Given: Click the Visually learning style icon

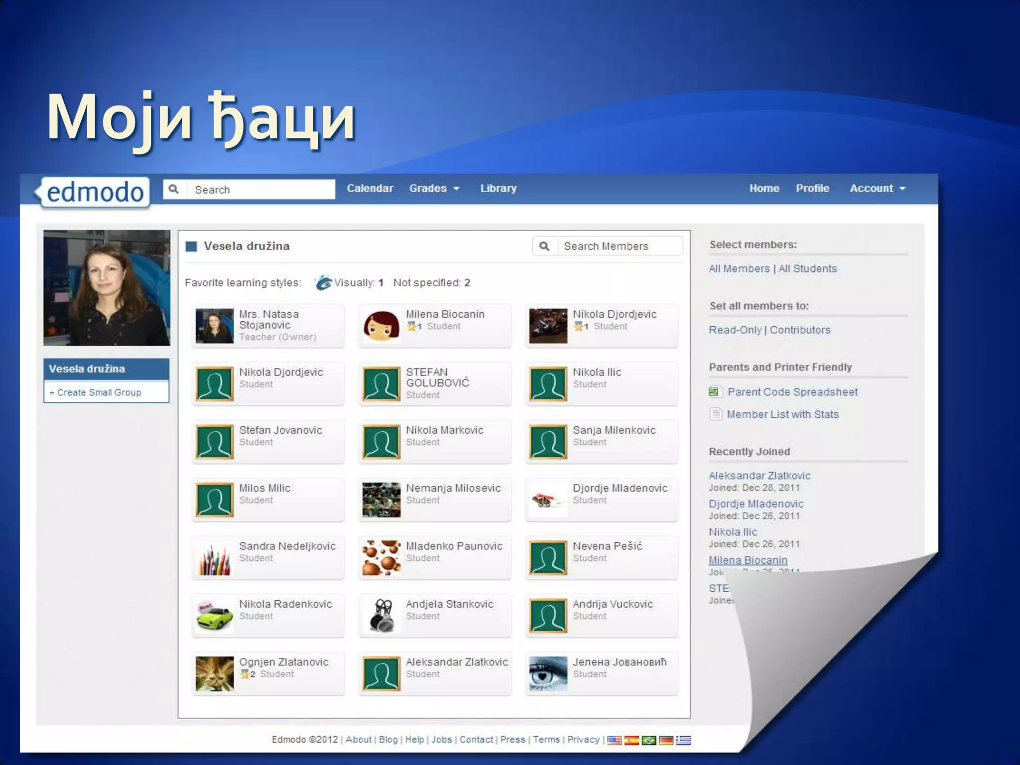Looking at the screenshot, I should click(323, 283).
